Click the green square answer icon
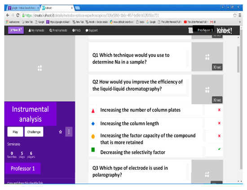Viewport: 247px width, 190px height. point(93,150)
